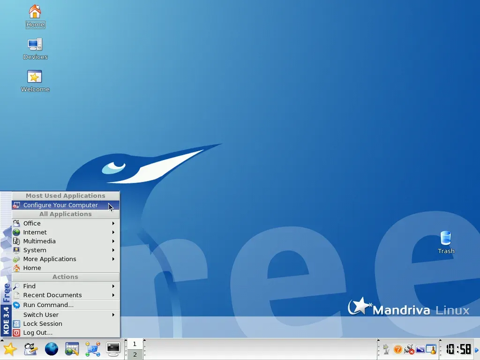Open the disconnected network plug tray icon
The image size is (480, 360).
pyautogui.click(x=409, y=349)
